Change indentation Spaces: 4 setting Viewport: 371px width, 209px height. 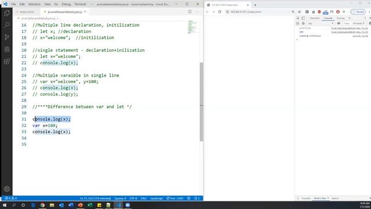click(x=120, y=198)
